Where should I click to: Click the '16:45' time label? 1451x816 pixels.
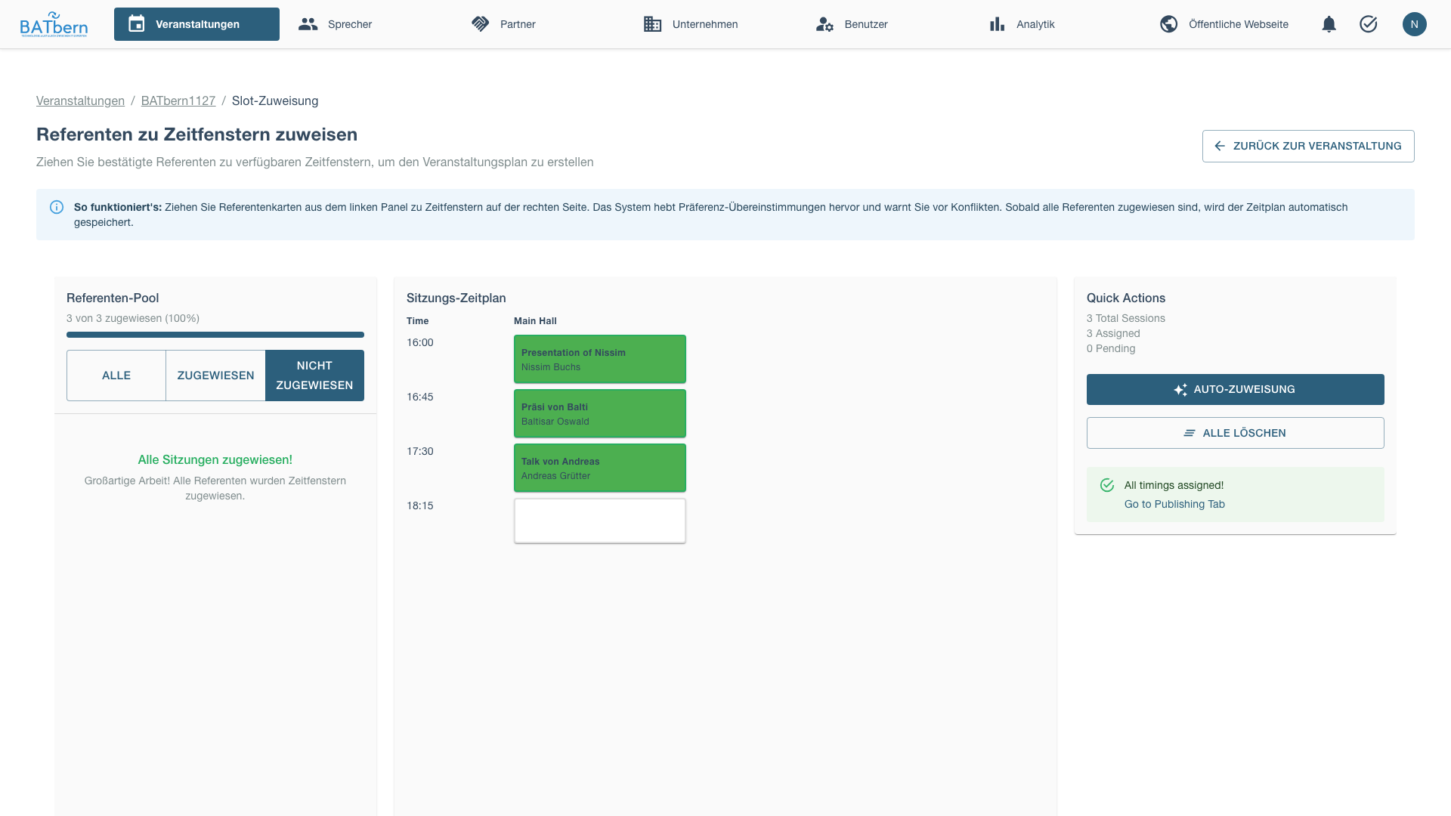(x=420, y=397)
